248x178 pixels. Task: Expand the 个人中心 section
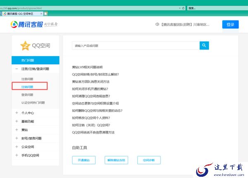click(x=36, y=113)
